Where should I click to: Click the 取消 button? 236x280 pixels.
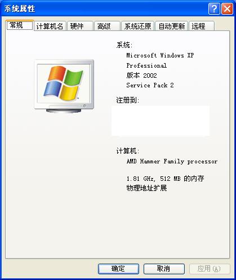(x=164, y=269)
